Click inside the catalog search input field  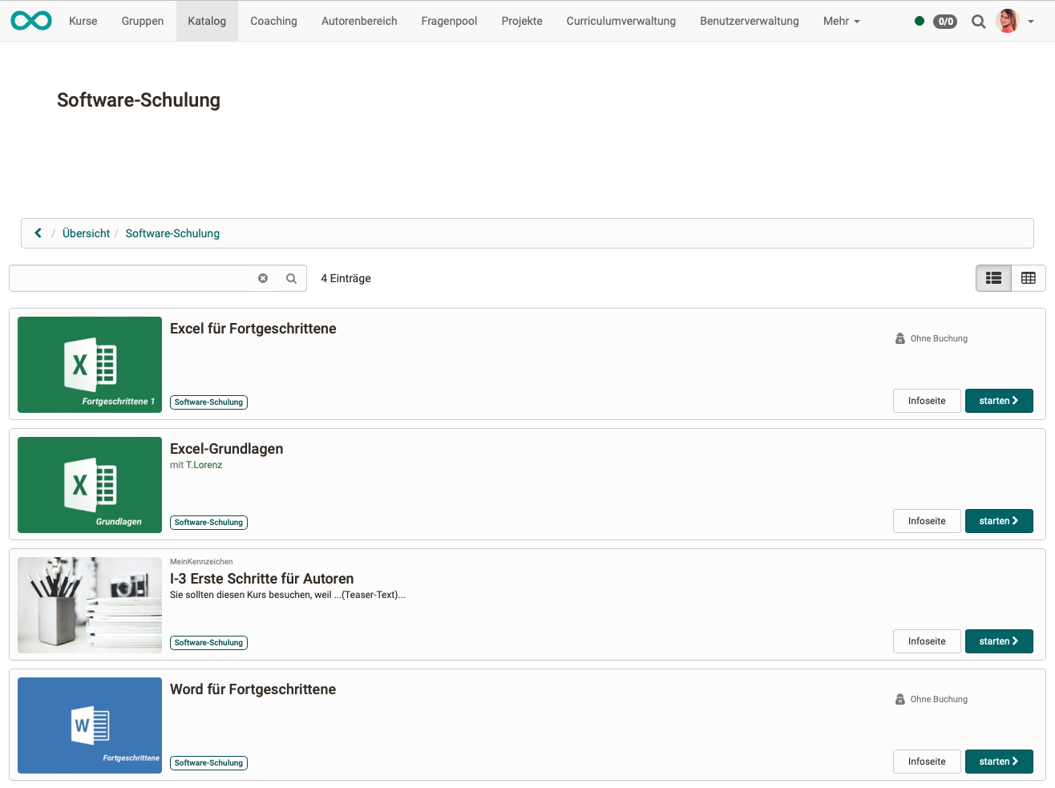tap(128, 278)
